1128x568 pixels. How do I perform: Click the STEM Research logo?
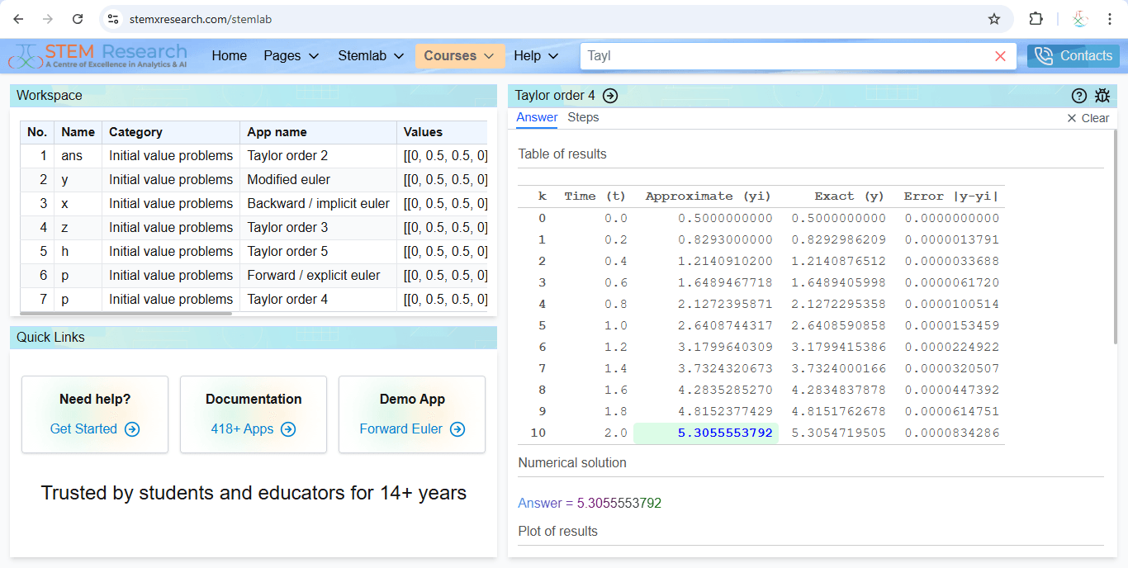(x=97, y=56)
